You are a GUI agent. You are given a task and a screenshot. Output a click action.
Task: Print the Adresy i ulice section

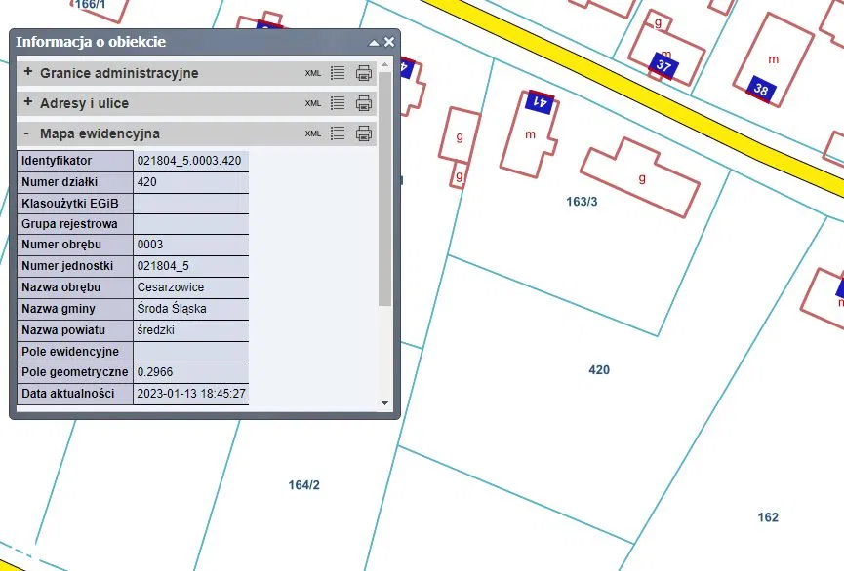(364, 103)
